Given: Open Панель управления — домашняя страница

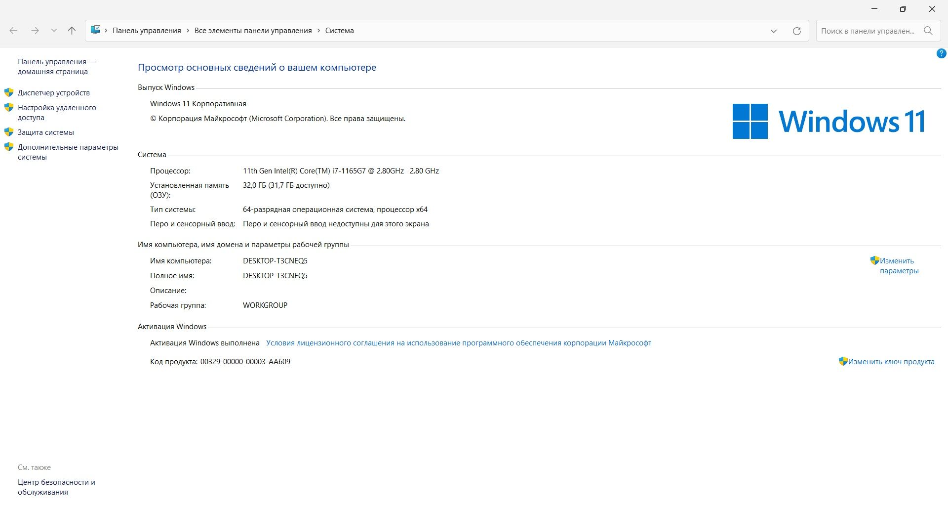Looking at the screenshot, I should pos(57,67).
